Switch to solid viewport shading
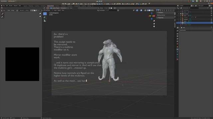 click(149, 10)
